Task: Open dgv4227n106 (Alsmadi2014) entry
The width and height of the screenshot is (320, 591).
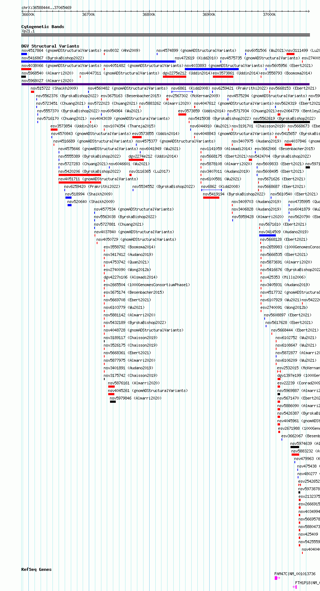Action: pos(131,277)
